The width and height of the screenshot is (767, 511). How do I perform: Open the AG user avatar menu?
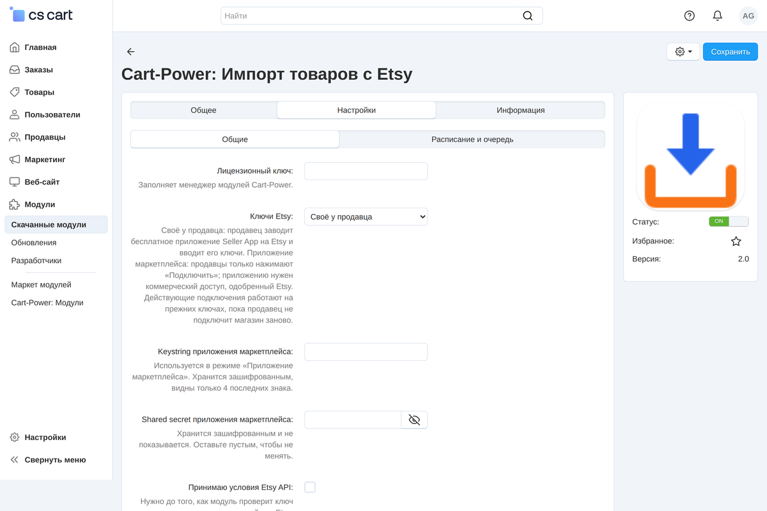748,16
